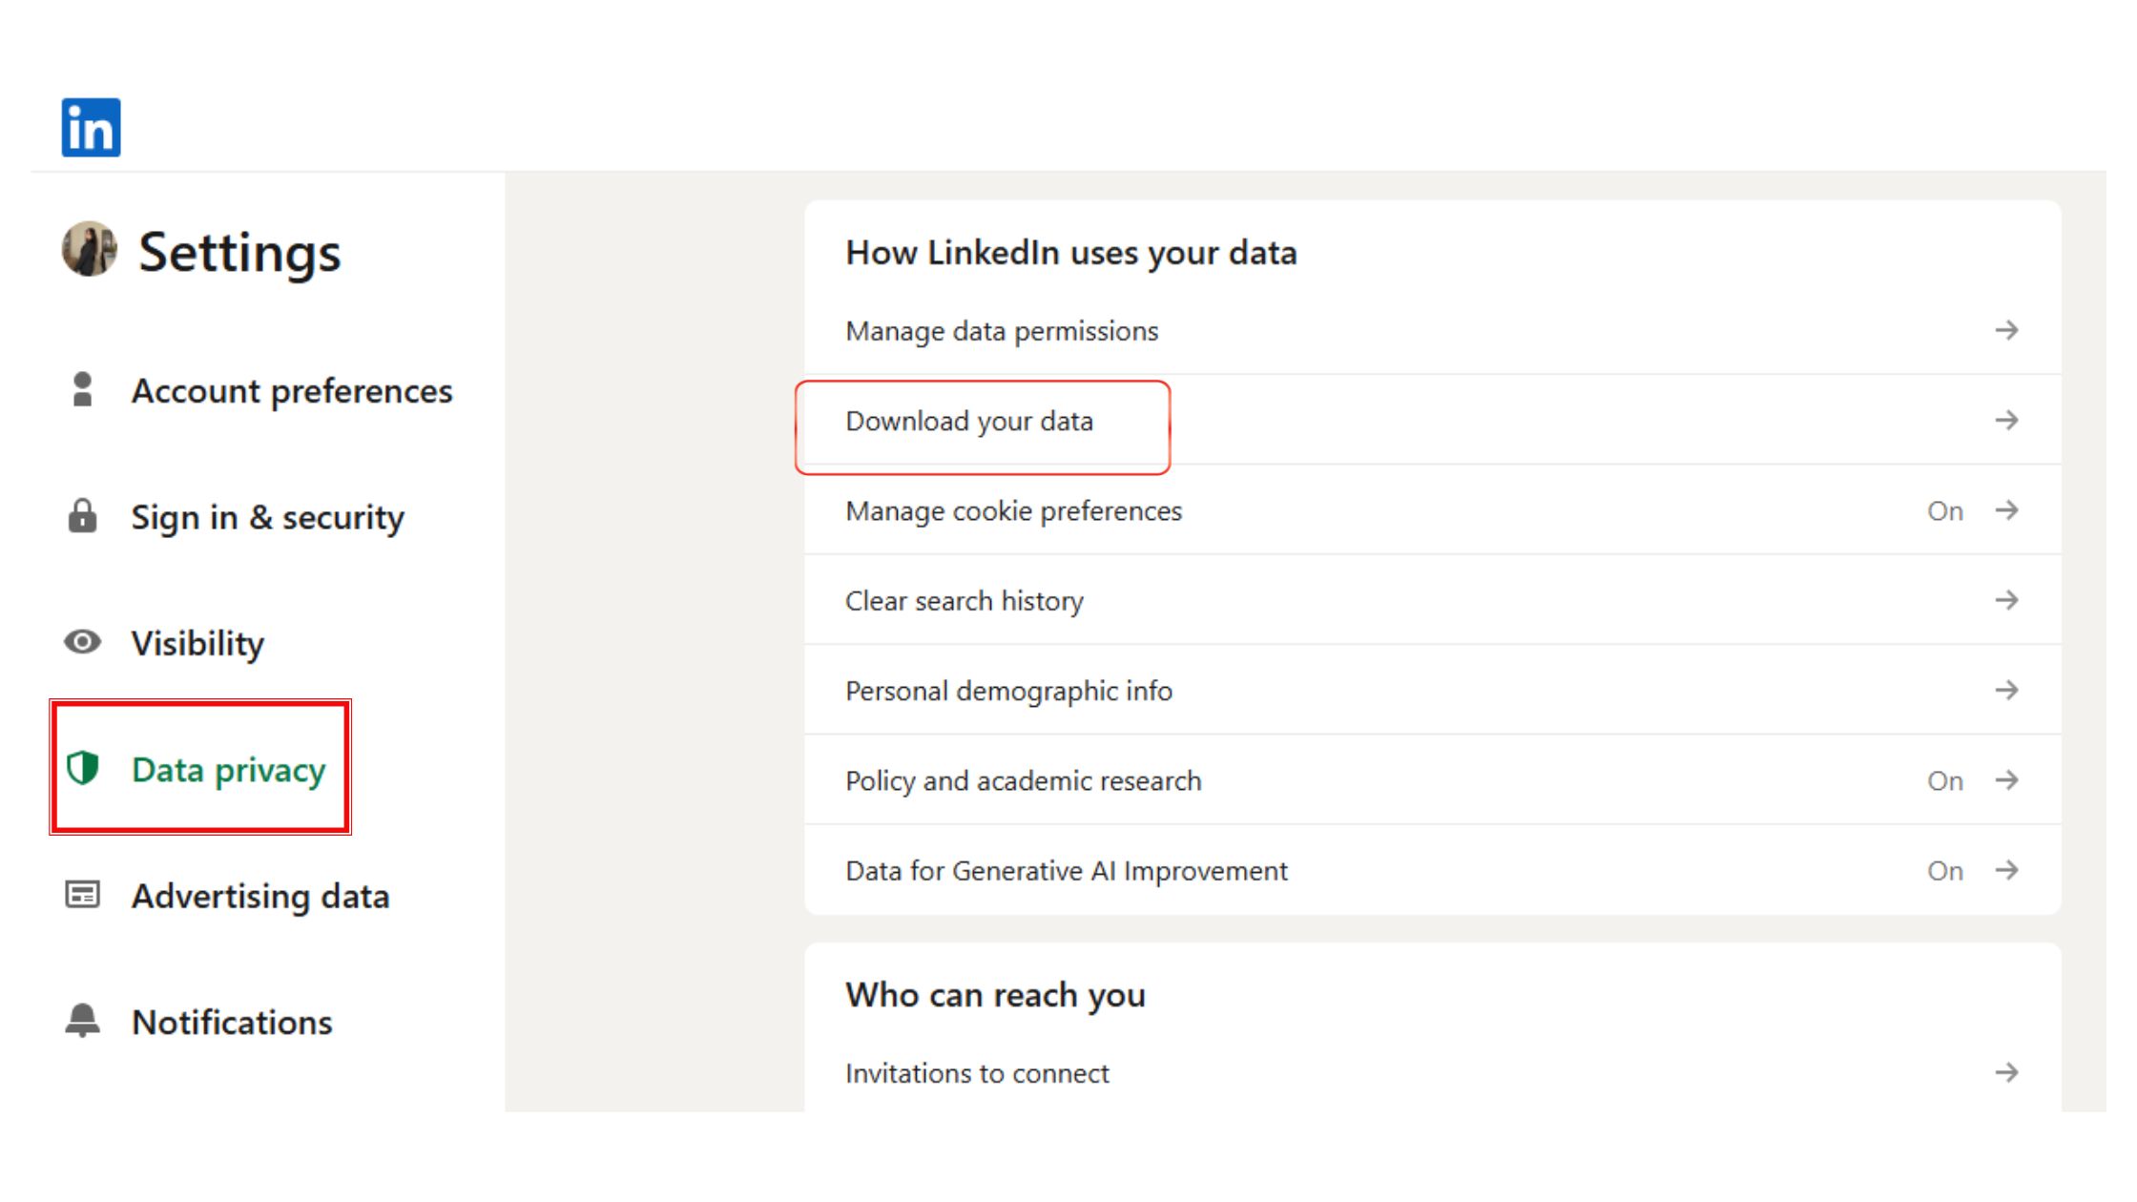
Task: Click the Who can reach you heading
Action: (995, 995)
